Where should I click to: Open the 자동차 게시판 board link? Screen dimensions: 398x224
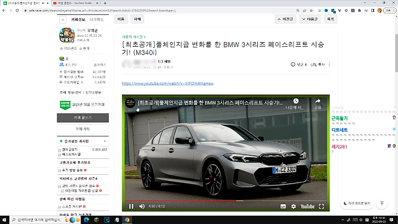(x=133, y=37)
